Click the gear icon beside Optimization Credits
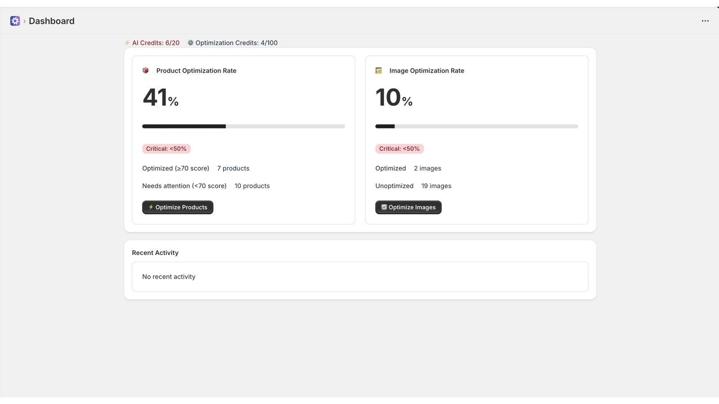The height and width of the screenshot is (404, 719). click(191, 43)
